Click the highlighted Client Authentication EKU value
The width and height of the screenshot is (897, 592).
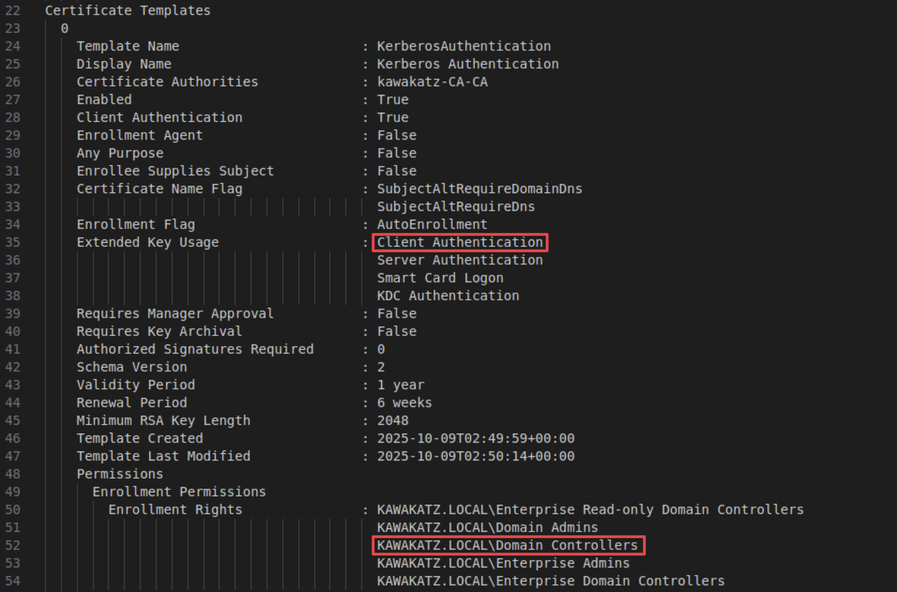tap(460, 243)
